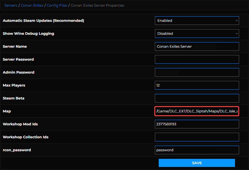Click the Show Wine Debug Logging label
The width and height of the screenshot is (249, 170).
28,33
